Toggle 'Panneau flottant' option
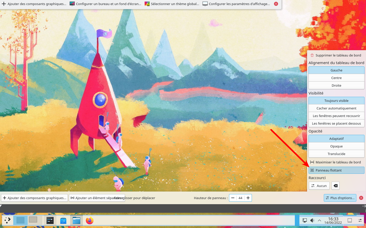 [337, 170]
